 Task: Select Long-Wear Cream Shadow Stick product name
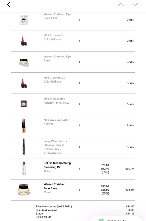pos(55,147)
